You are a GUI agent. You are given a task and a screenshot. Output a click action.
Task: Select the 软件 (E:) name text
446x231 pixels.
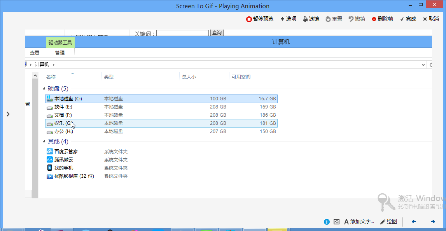coord(63,107)
